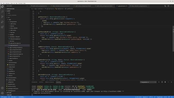Open app-routing.module.ts file
174x98 pixels.
point(16,48)
